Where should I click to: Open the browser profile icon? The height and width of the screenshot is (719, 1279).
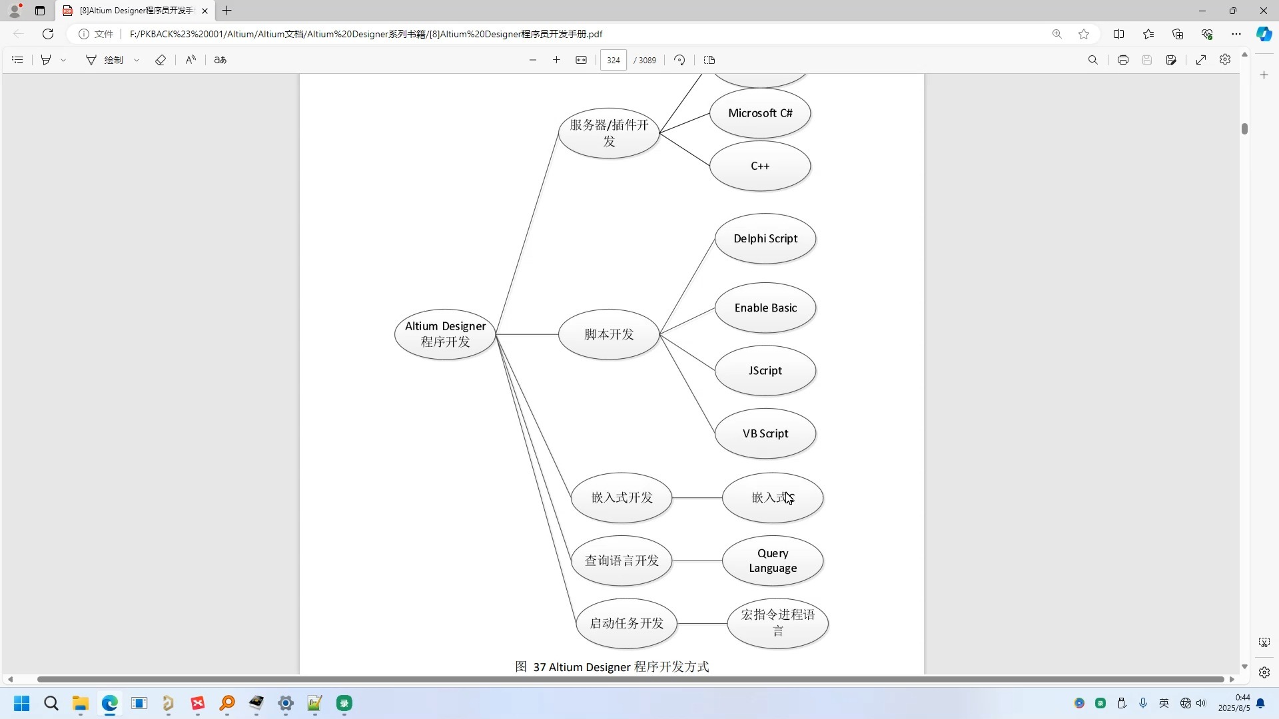(x=15, y=11)
